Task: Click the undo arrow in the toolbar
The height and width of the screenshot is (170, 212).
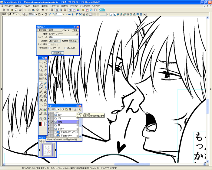Action: (x=43, y=10)
